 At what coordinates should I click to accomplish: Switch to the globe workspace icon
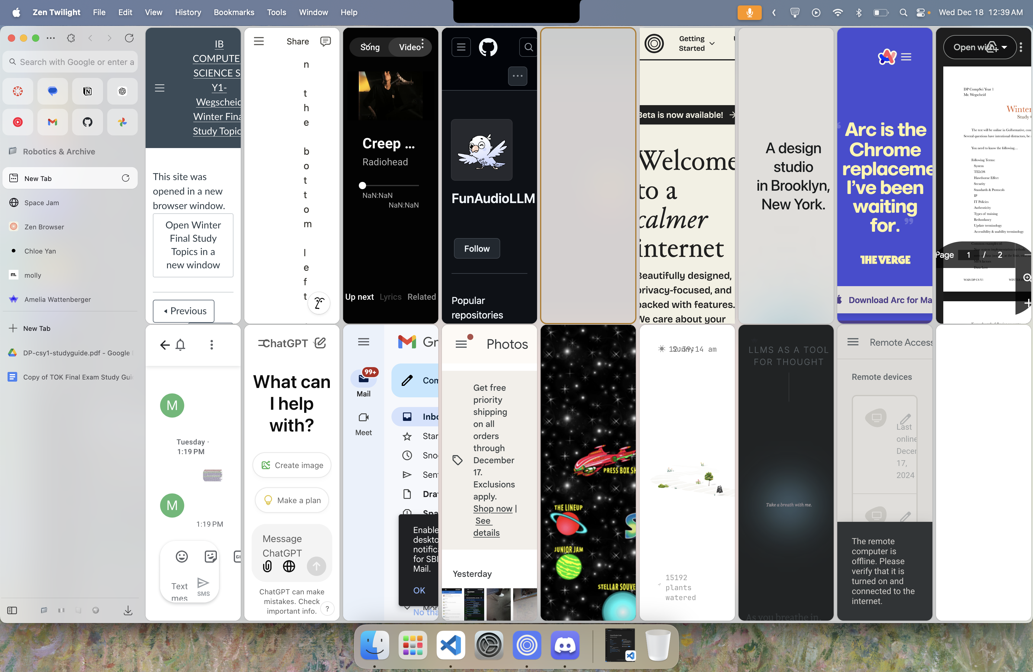(x=95, y=610)
